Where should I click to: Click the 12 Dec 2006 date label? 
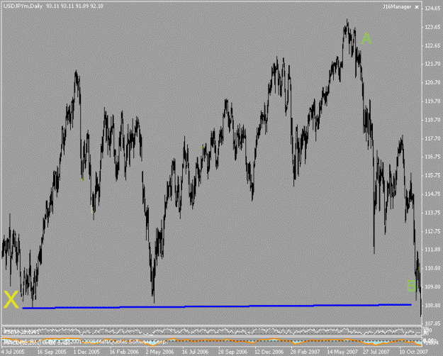pyautogui.click(x=269, y=352)
